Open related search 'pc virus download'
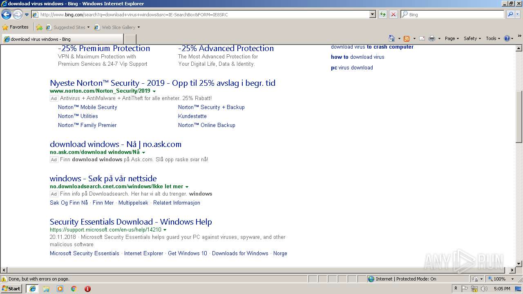The width and height of the screenshot is (523, 294). click(352, 67)
